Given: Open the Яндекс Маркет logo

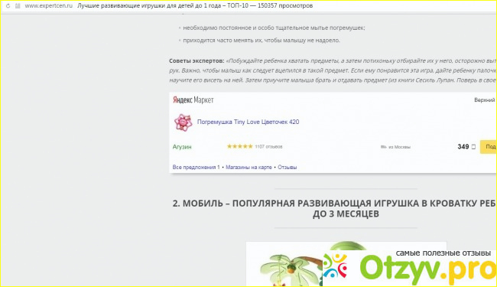Looking at the screenshot, I should point(193,100).
